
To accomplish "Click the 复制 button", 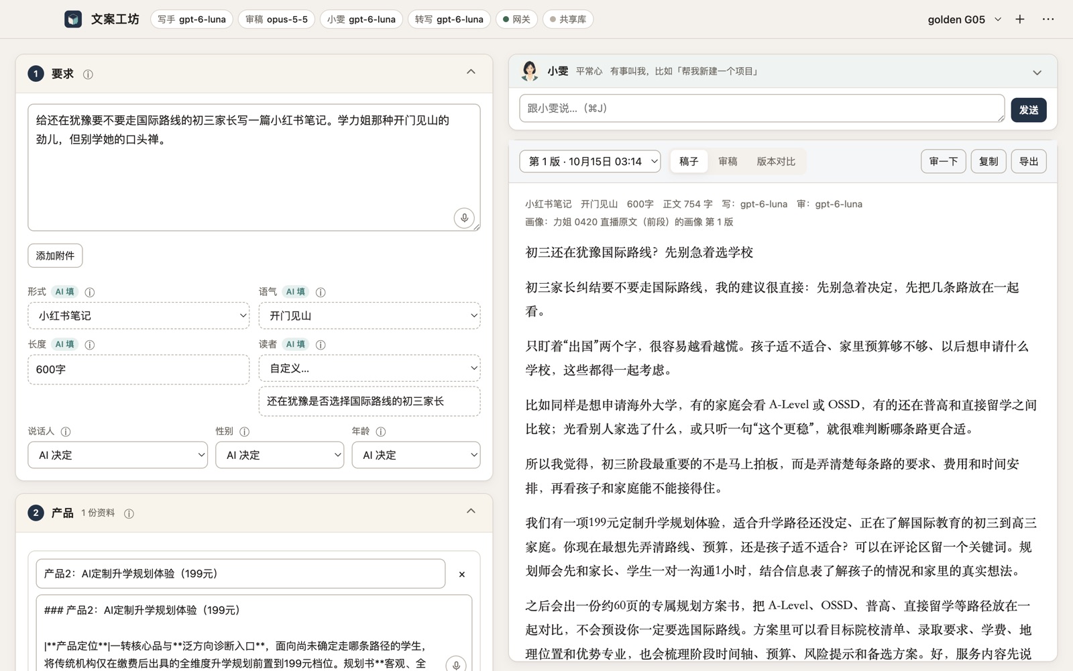I will pyautogui.click(x=989, y=162).
